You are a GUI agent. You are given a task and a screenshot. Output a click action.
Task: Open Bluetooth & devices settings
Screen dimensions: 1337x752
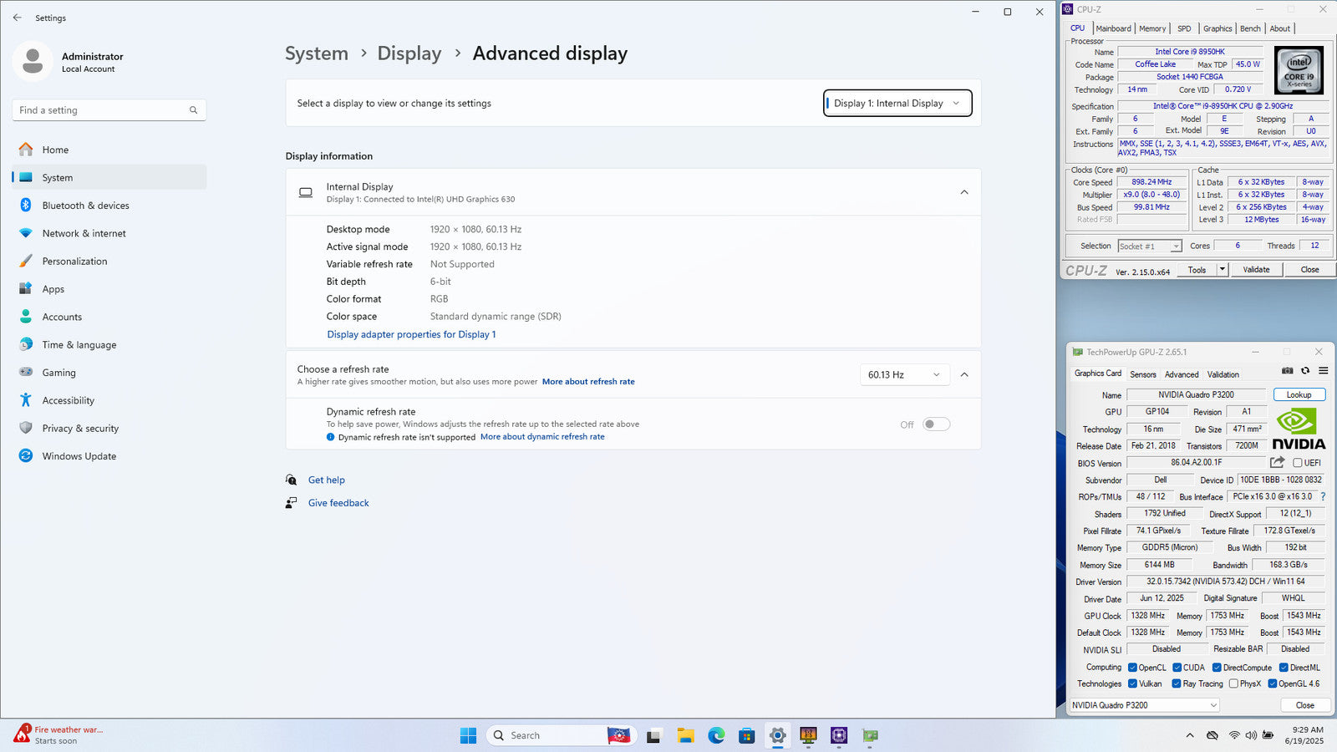85,206
